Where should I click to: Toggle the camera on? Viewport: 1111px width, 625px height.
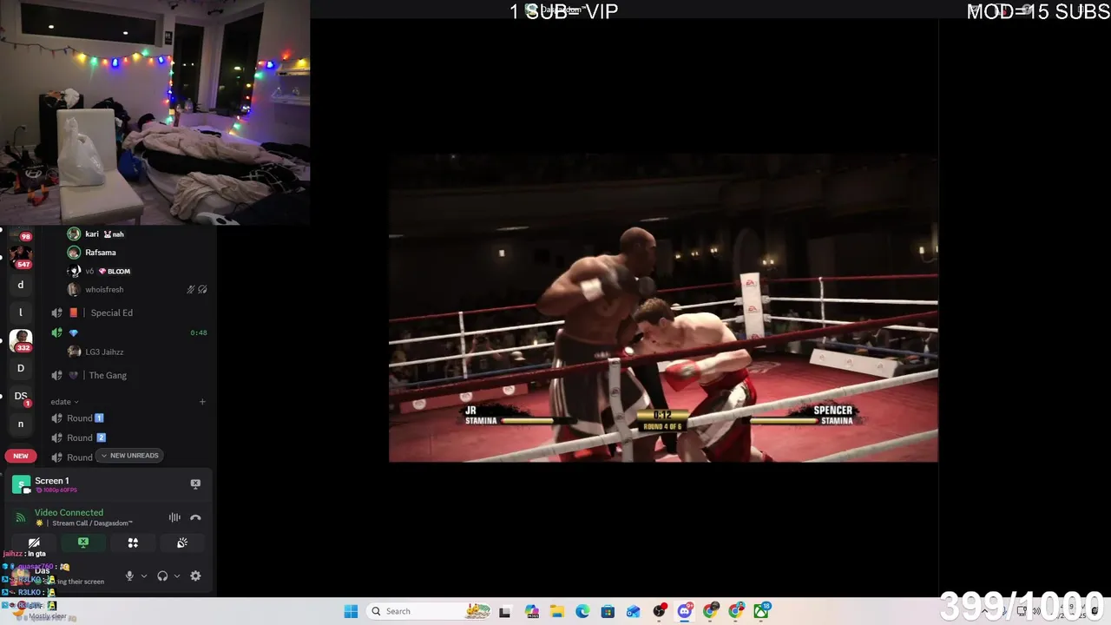(34, 543)
